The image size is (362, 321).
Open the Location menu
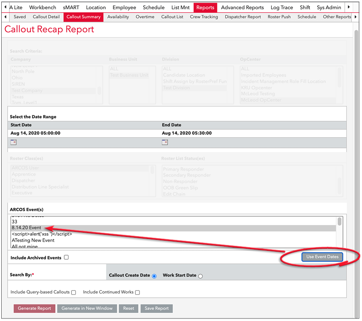[x=96, y=7]
